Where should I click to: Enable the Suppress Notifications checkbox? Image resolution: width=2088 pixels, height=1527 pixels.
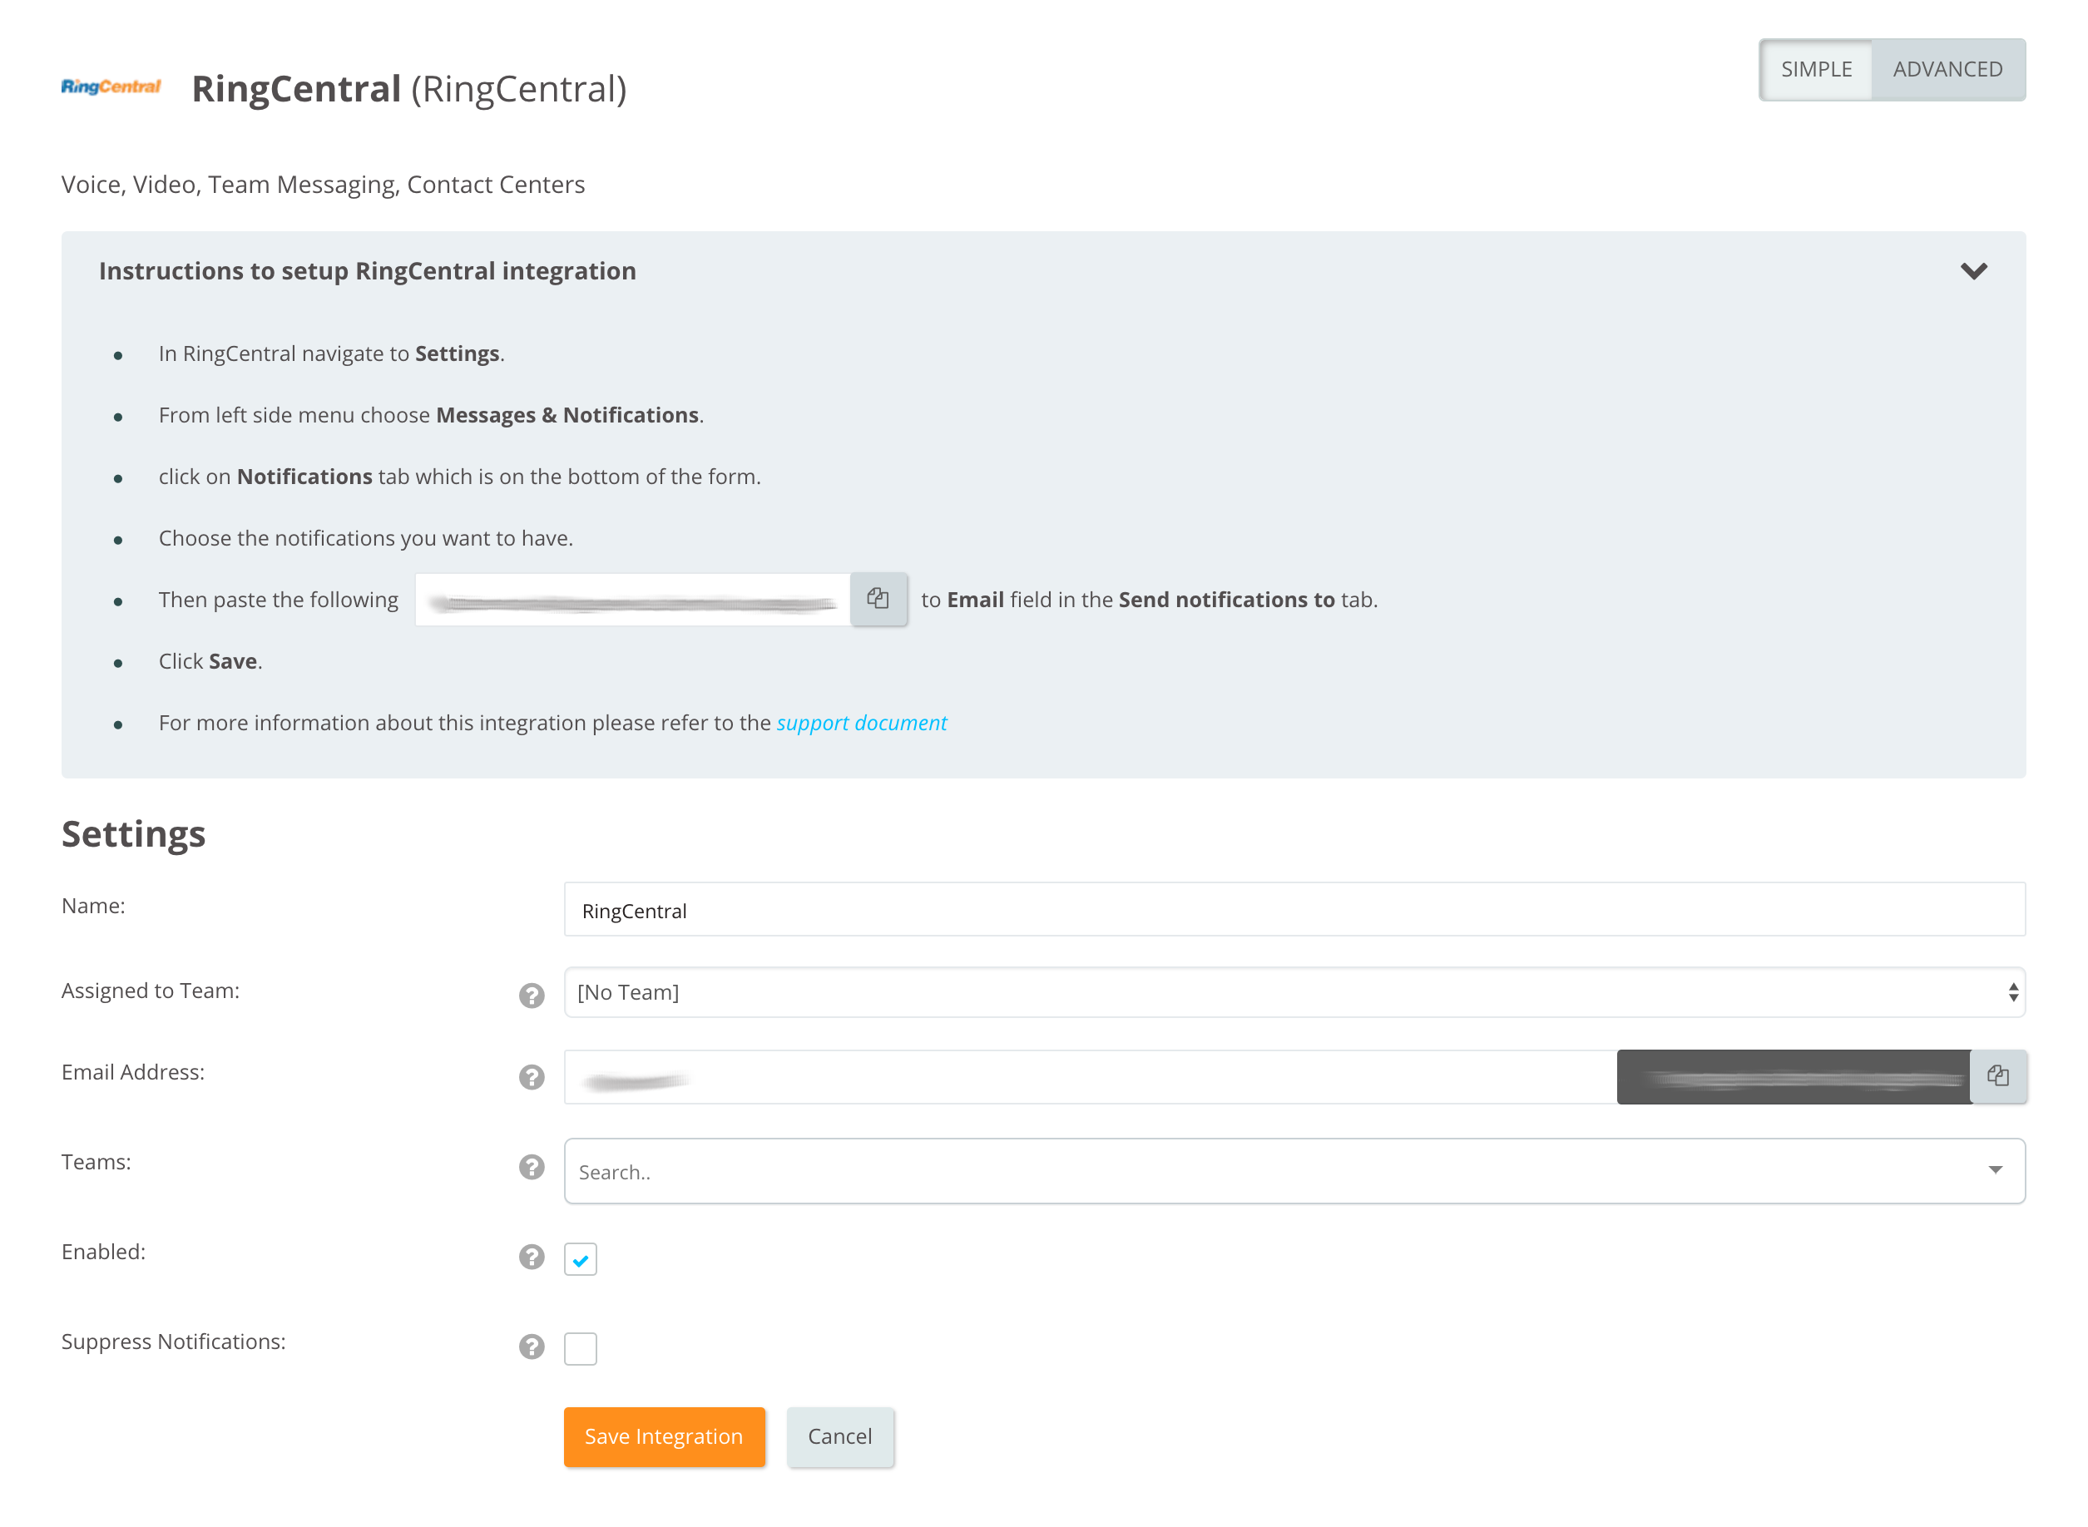[x=581, y=1349]
